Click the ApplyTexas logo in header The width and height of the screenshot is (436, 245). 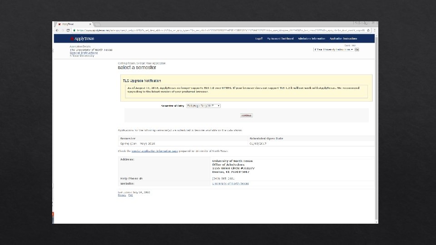(82, 39)
